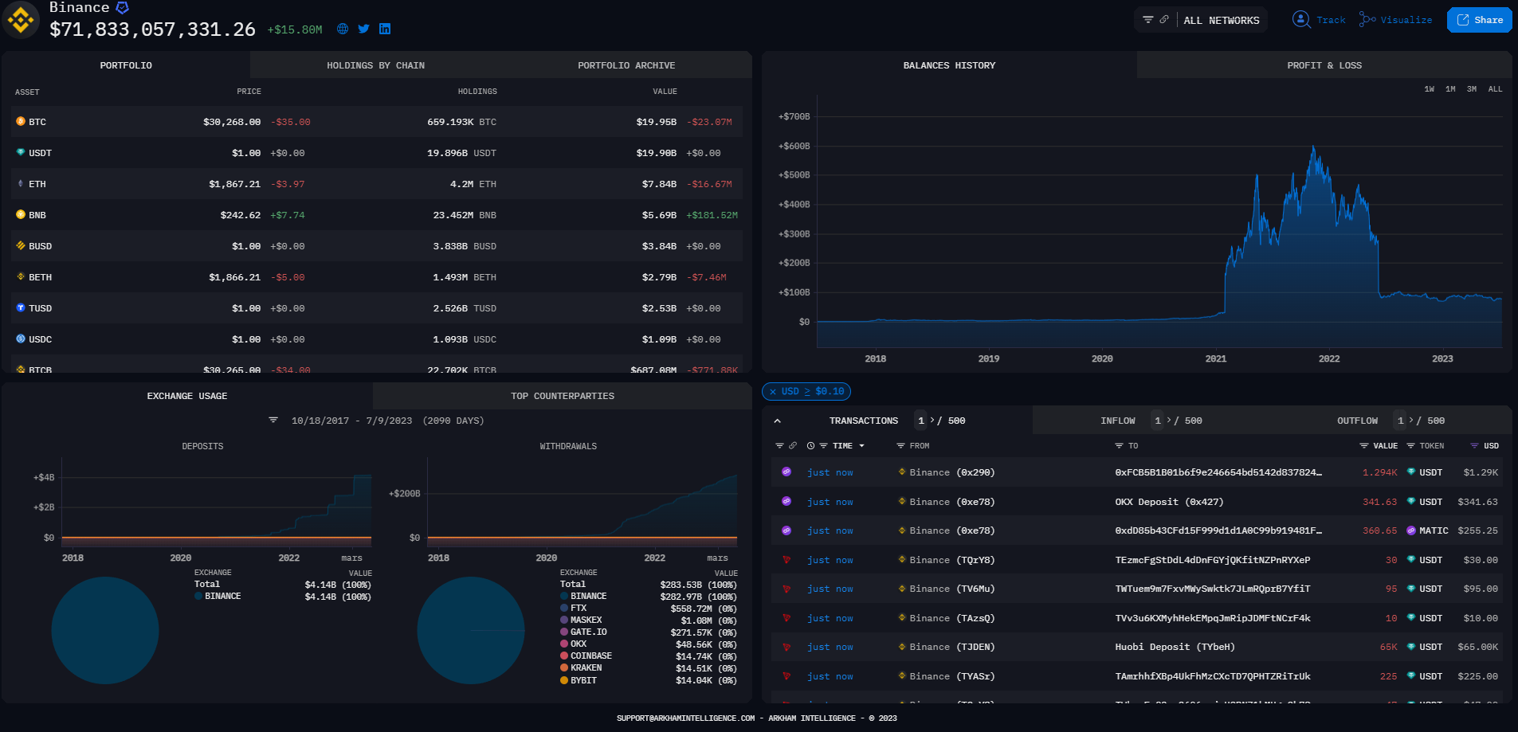This screenshot has height=732, width=1518.
Task: Open the Portfolio Archive tab
Action: tap(626, 65)
